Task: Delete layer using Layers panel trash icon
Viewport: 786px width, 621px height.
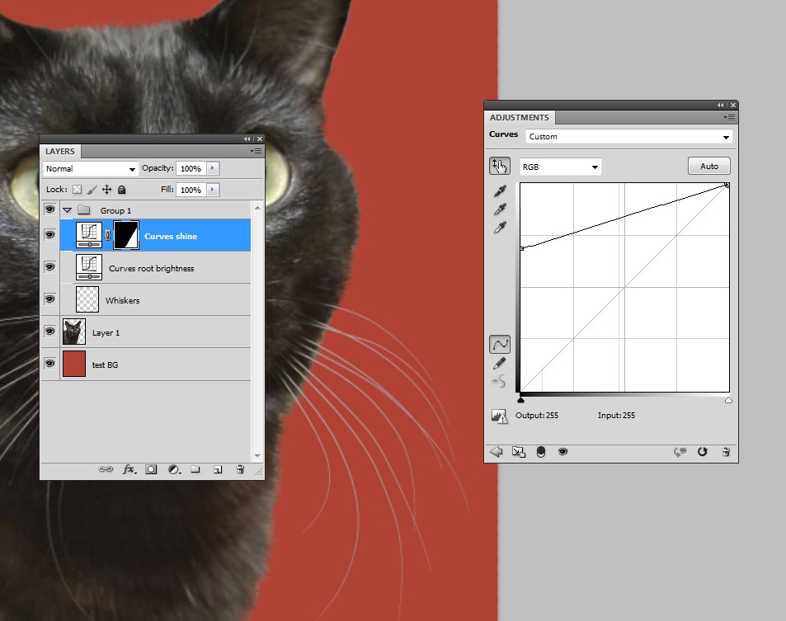Action: click(240, 468)
